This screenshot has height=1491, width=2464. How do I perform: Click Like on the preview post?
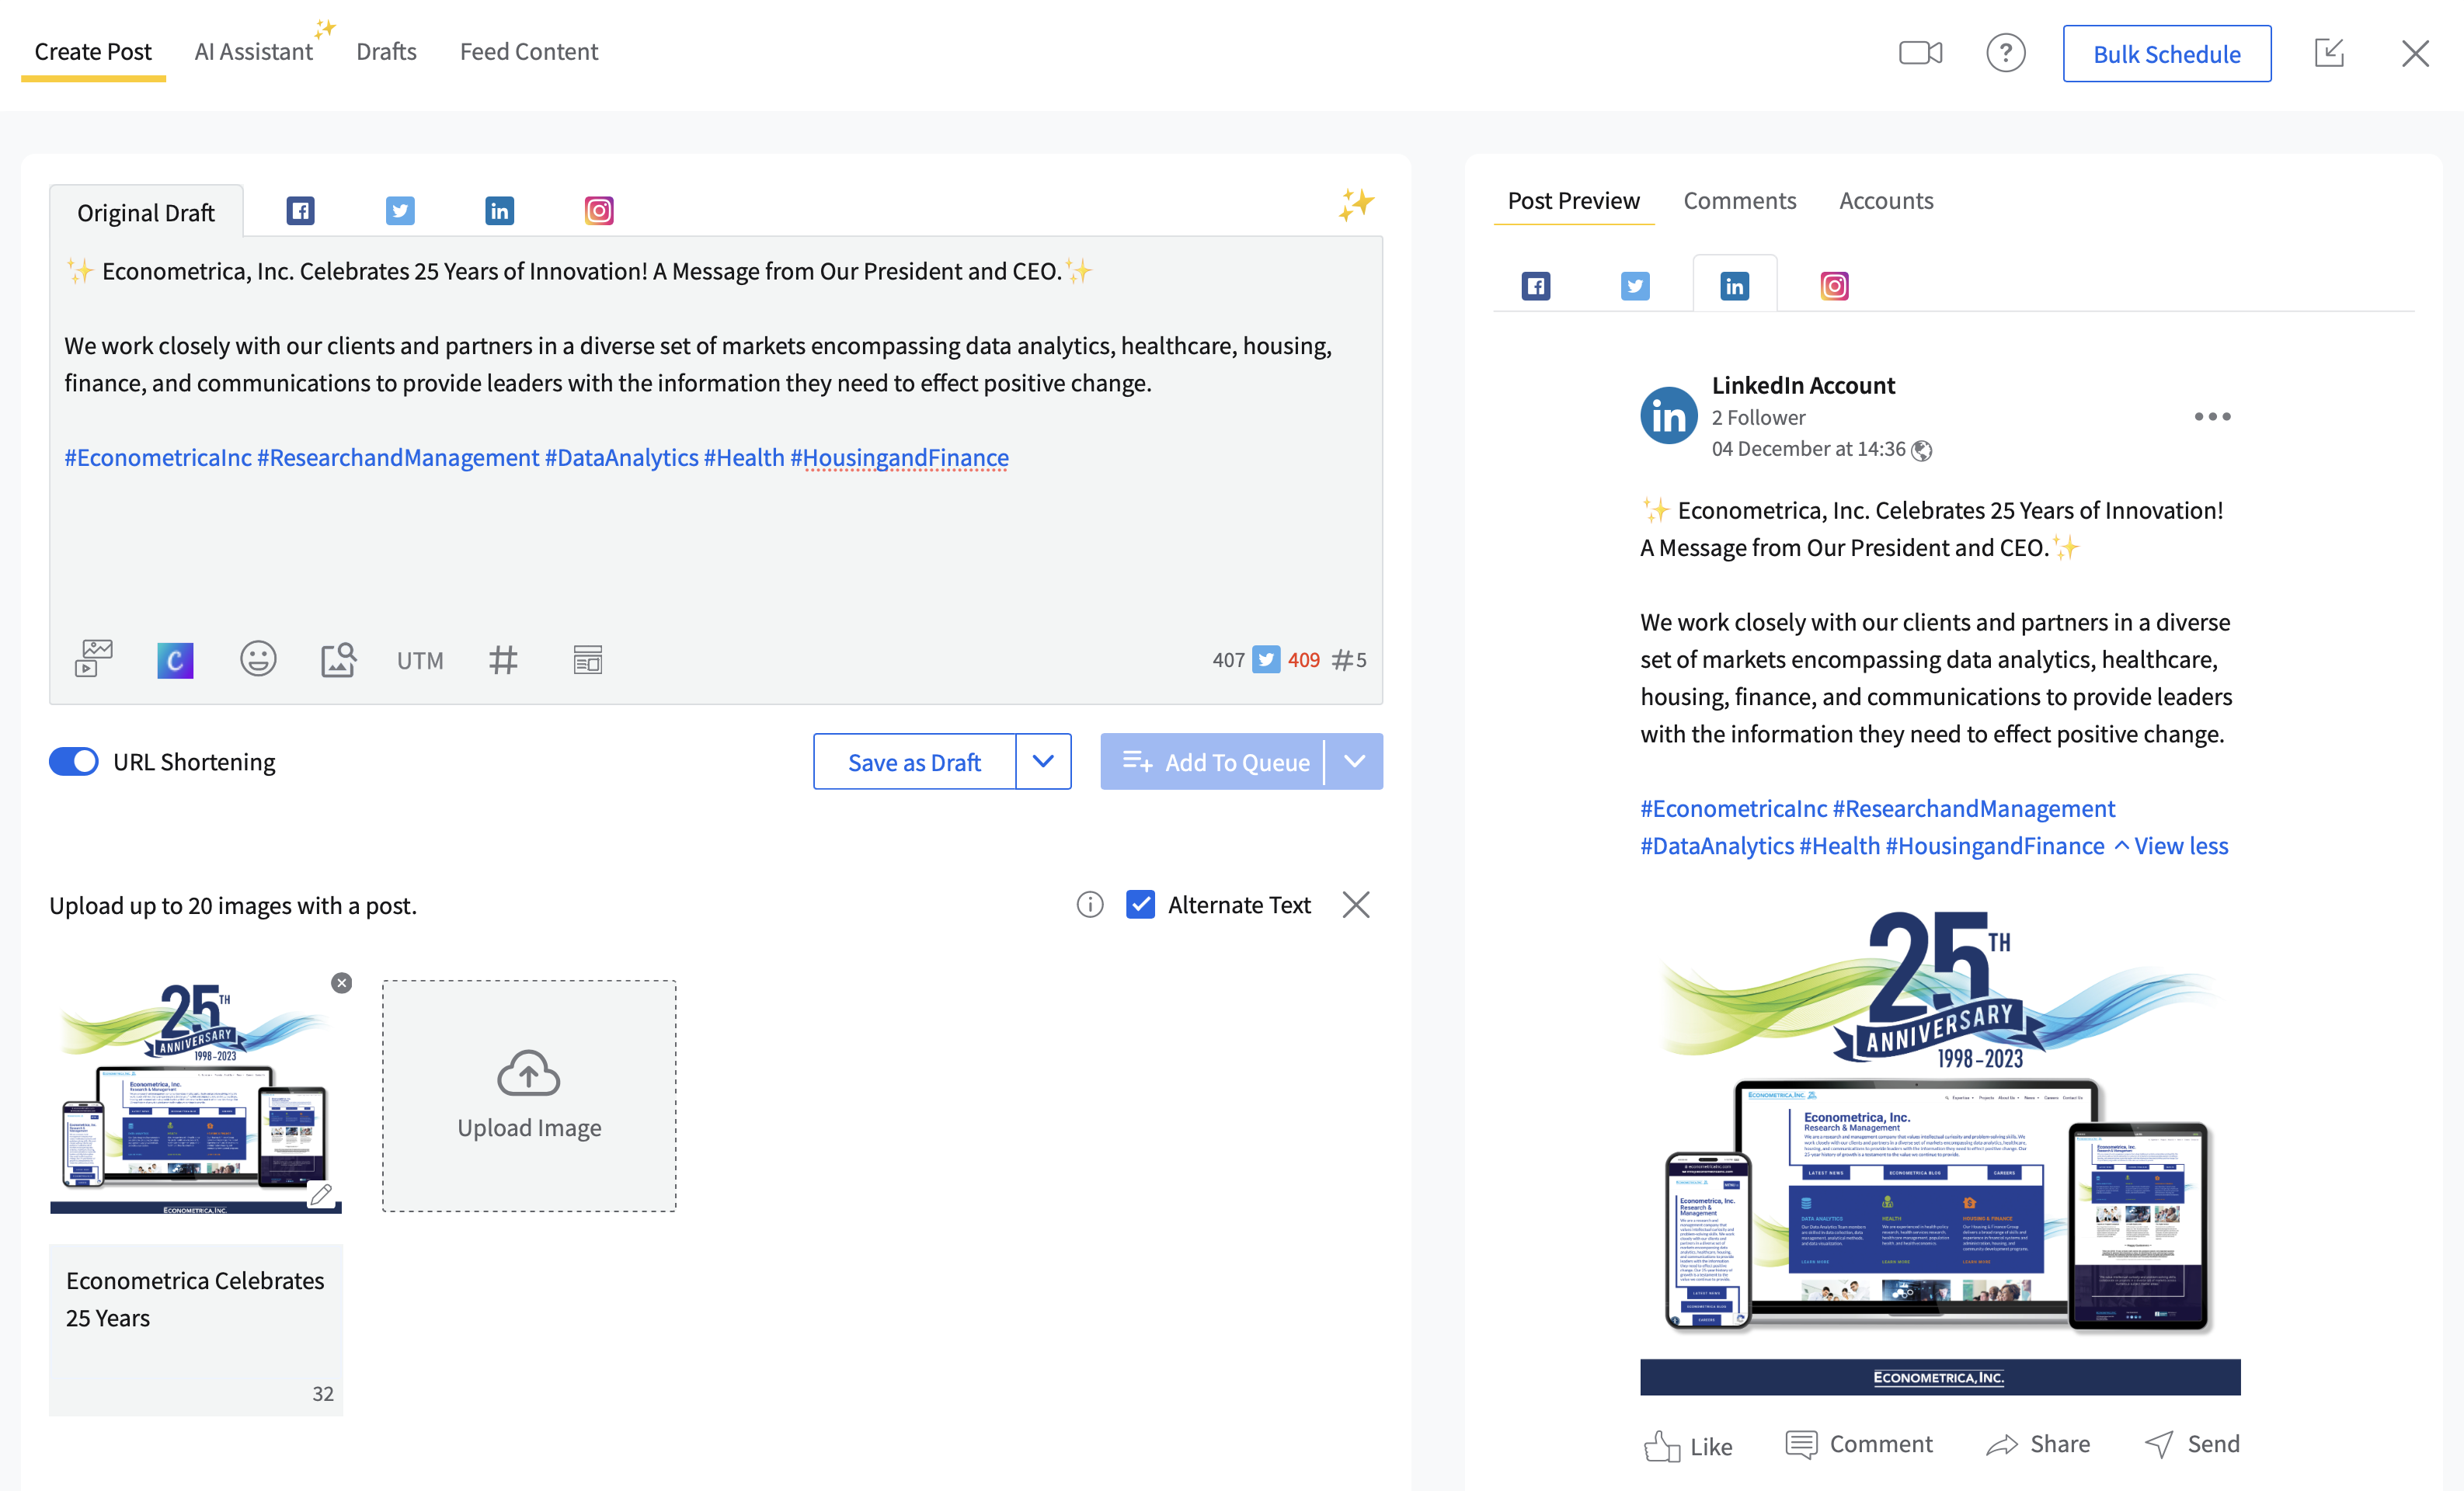pos(1688,1445)
